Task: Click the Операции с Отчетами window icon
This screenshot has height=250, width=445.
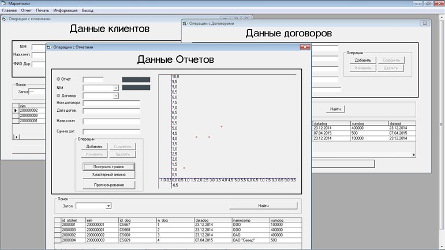Action: click(x=49, y=47)
